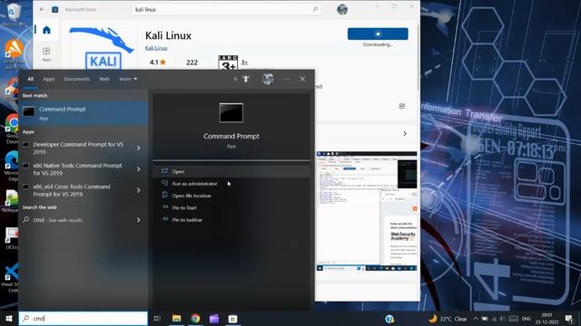This screenshot has height=326, width=581.
Task: Expand Developer Command Prompt for VS 2019 arrow
Action: [x=139, y=149]
